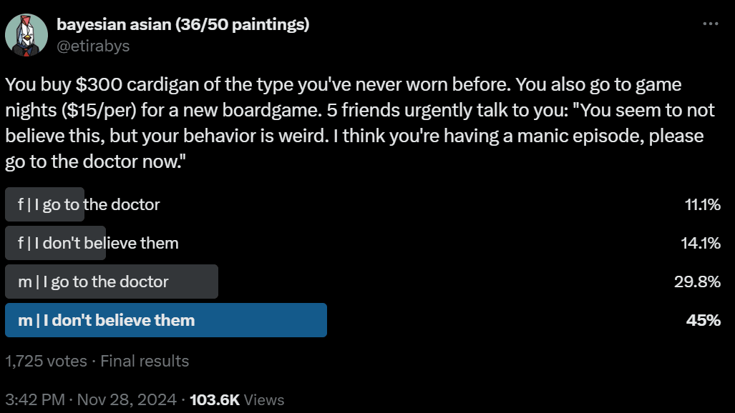The image size is (735, 413).
Task: Click the 29.8% poll result
Action: (697, 282)
